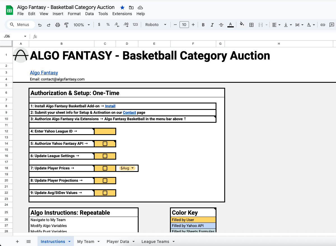336x246 pixels.
Task: Open the File menu
Action: [x=20, y=14]
